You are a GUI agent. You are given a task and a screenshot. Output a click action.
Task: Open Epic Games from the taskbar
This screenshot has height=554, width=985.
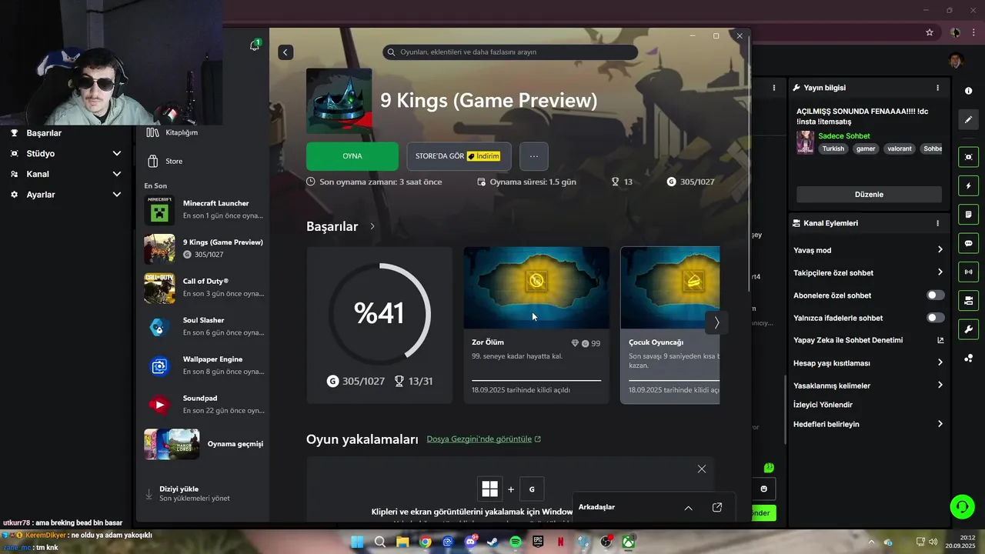[x=538, y=542]
